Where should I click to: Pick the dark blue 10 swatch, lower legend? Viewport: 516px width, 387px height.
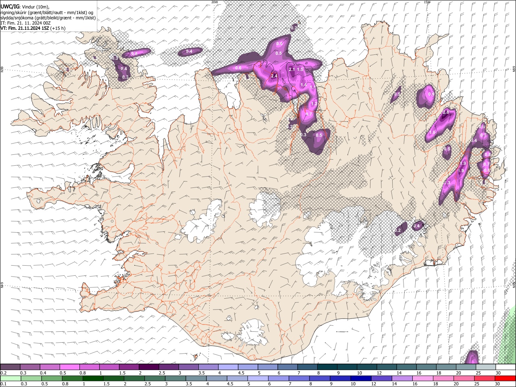(x=360, y=378)
